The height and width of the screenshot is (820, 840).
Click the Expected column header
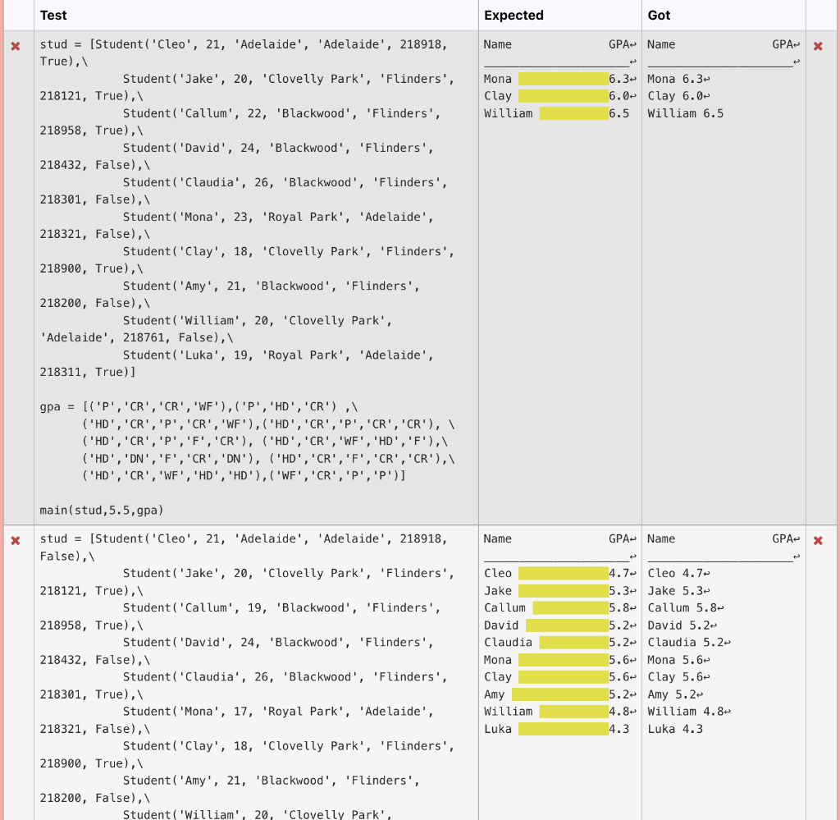click(514, 16)
